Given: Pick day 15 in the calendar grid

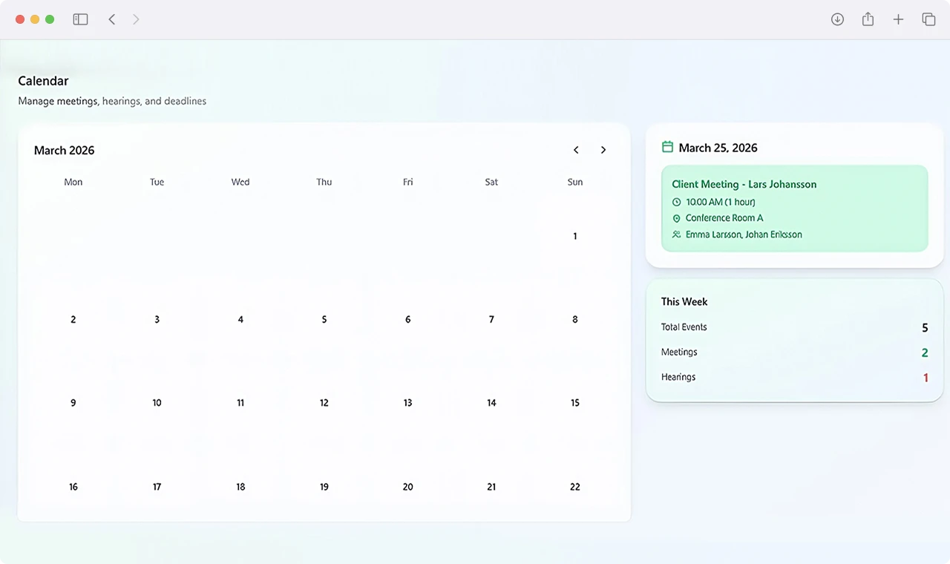Looking at the screenshot, I should [575, 403].
